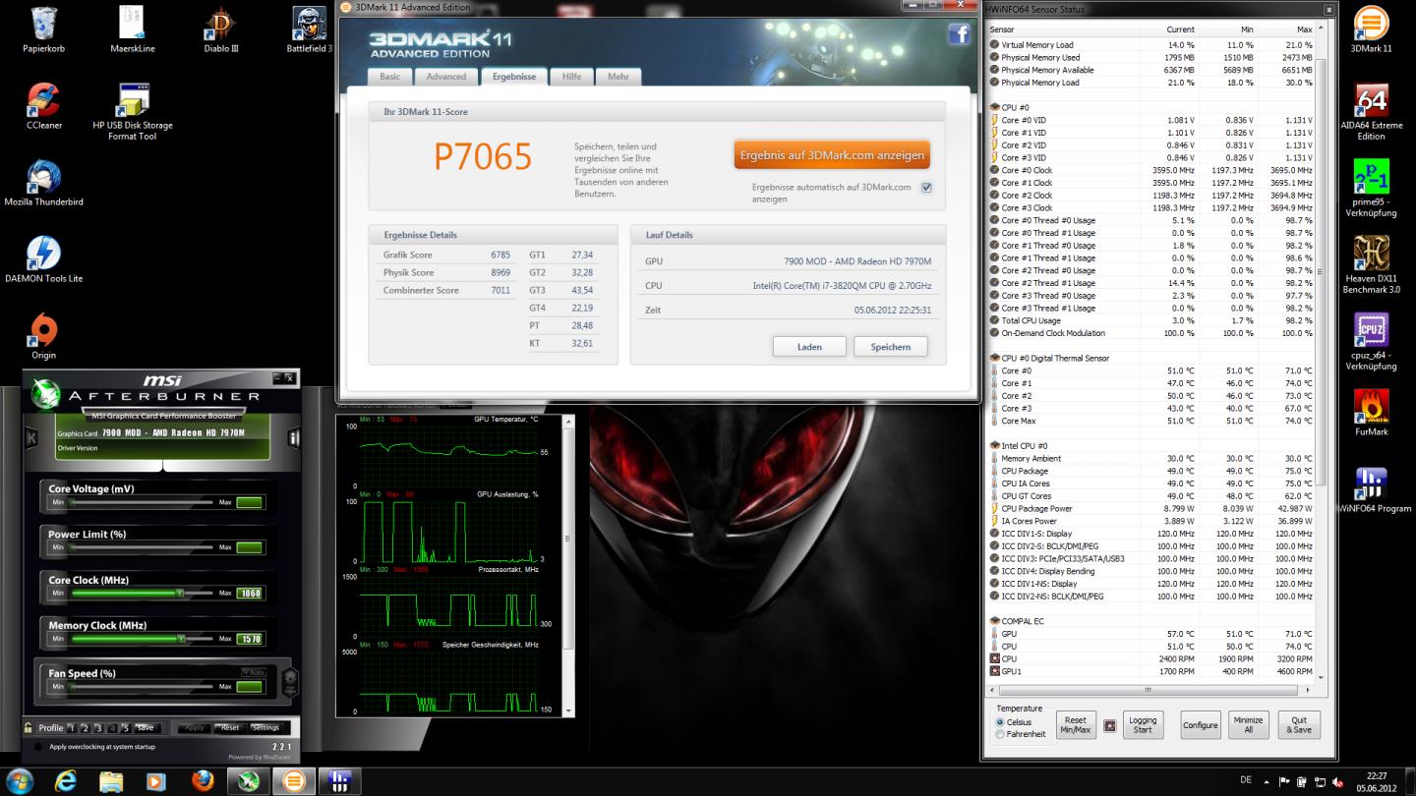
Task: Open the Mehr tab in 3DMark
Action: (x=619, y=76)
